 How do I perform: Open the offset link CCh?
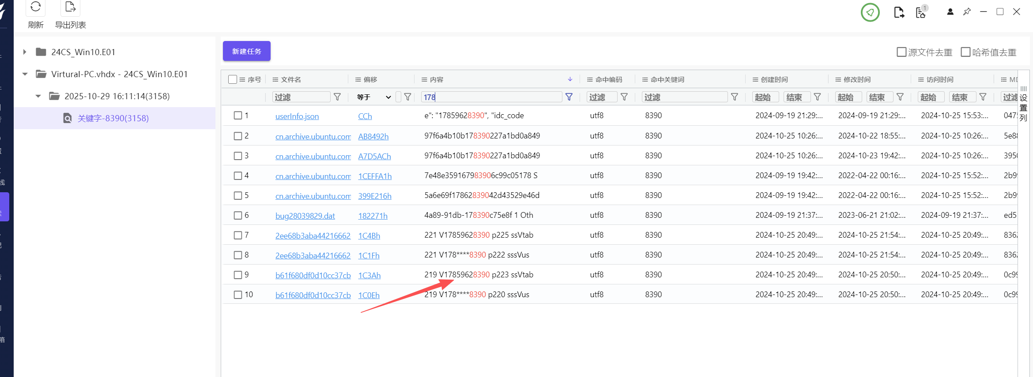pyautogui.click(x=365, y=116)
